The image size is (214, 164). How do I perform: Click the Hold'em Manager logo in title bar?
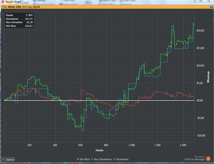[x=2, y=2]
